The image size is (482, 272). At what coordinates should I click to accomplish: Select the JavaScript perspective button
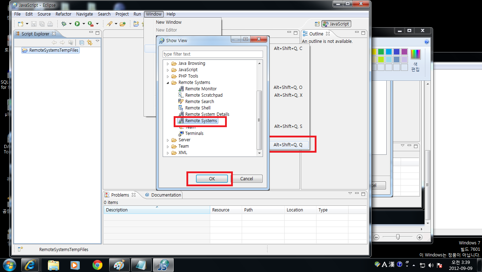click(x=336, y=24)
